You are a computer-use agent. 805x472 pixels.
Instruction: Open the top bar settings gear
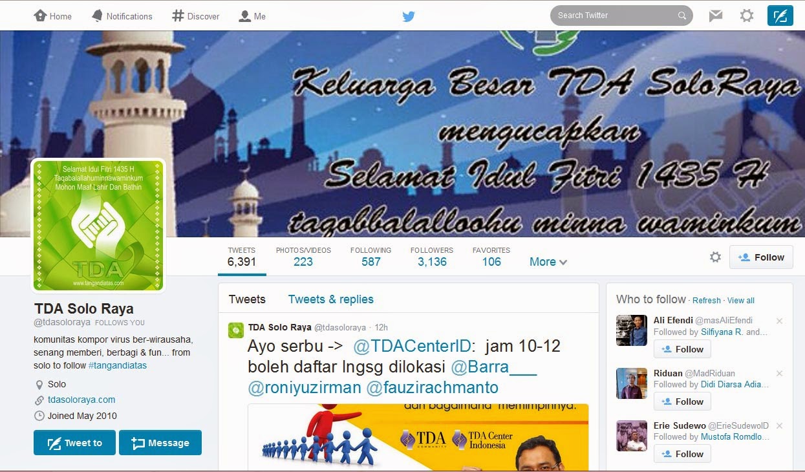click(747, 16)
